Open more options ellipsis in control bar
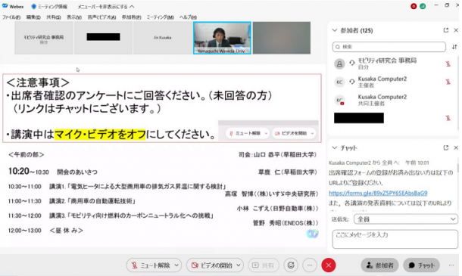462x276 pixels. tap(309, 265)
